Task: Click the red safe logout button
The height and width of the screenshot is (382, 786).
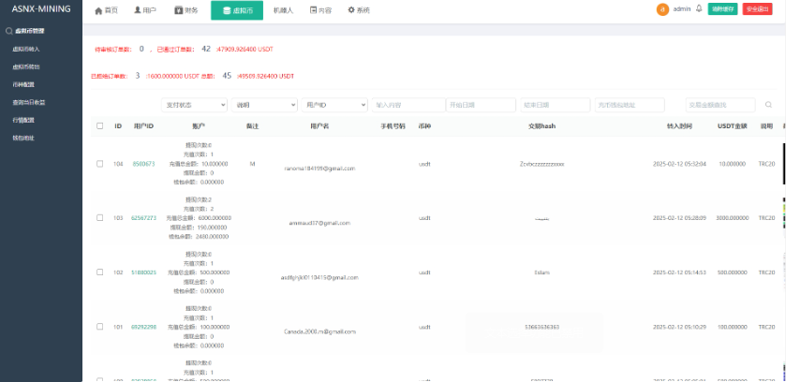Action: 758,9
